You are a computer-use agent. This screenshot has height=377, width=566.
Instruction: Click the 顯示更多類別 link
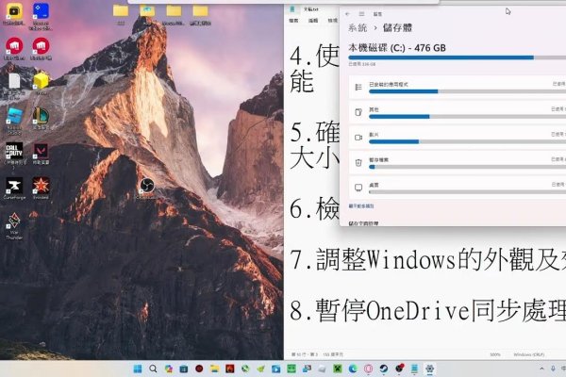pos(361,206)
